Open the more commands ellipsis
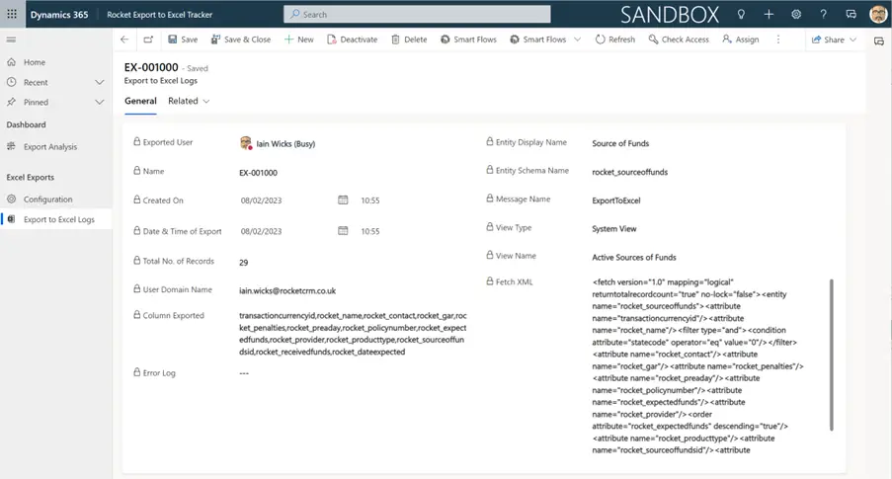This screenshot has width=892, height=479. [778, 40]
